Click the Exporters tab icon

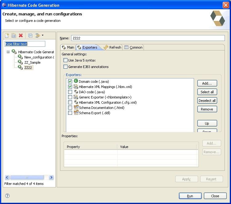79,47
